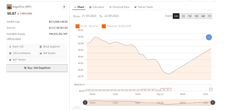Open the Block Explorer link
Image resolution: width=240 pixels, height=110 pixels.
coord(52,47)
